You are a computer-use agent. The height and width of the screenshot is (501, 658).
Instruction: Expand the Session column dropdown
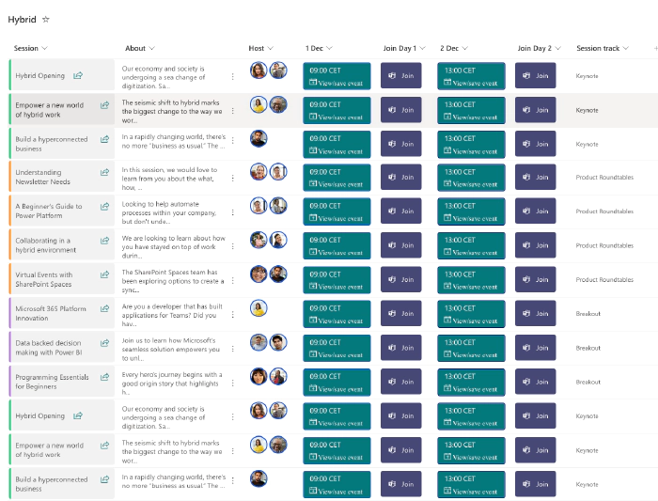[x=44, y=48]
